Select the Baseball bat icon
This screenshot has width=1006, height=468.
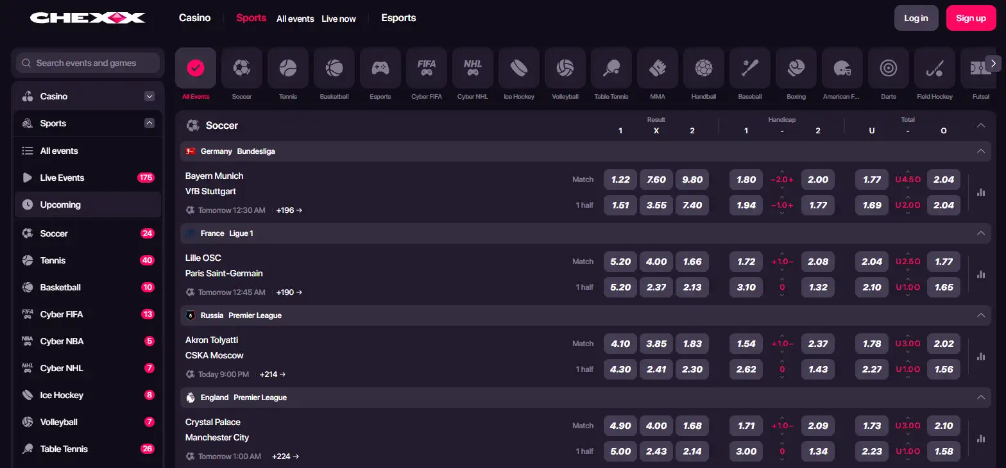750,68
